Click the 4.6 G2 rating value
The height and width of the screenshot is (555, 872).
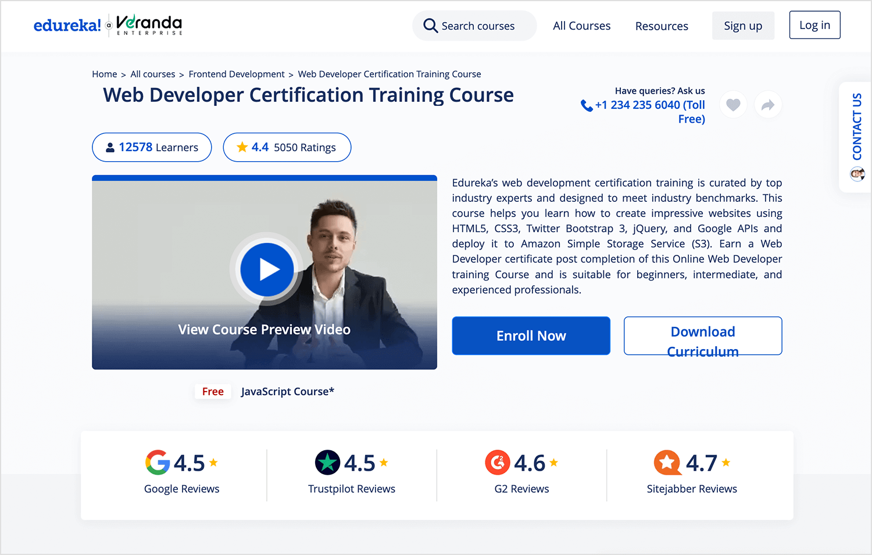tap(530, 463)
